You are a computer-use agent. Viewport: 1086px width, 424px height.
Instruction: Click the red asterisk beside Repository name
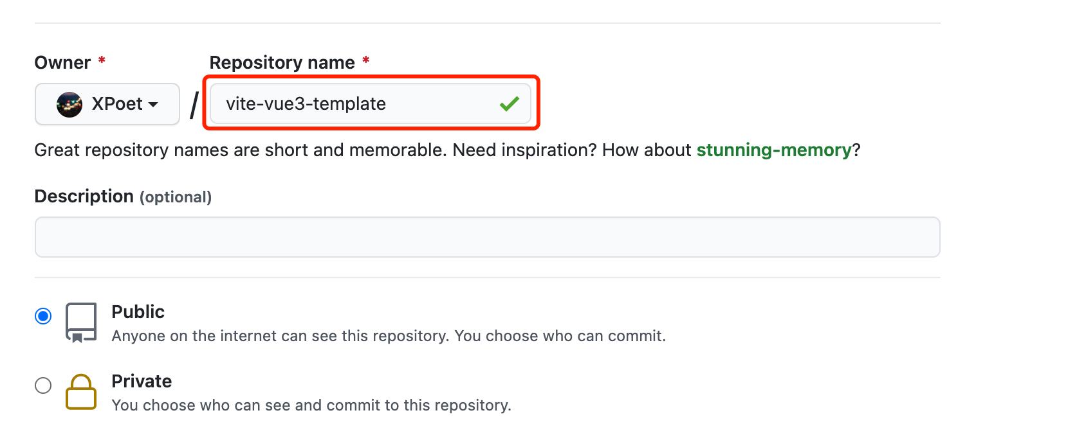coord(365,61)
